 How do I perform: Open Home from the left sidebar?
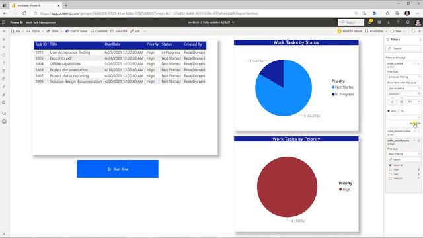[4, 40]
